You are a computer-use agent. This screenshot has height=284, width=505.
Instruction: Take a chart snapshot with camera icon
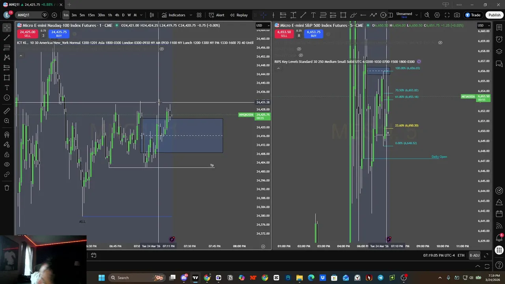457,15
